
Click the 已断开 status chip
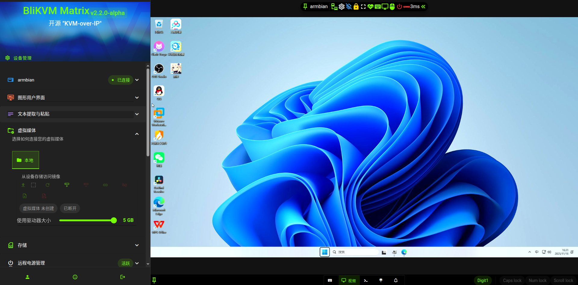[x=70, y=208]
